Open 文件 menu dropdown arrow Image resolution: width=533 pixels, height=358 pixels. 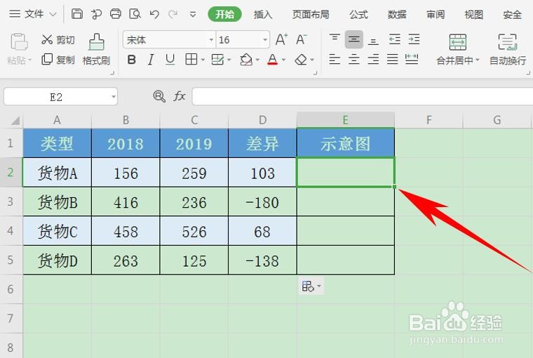click(x=53, y=14)
